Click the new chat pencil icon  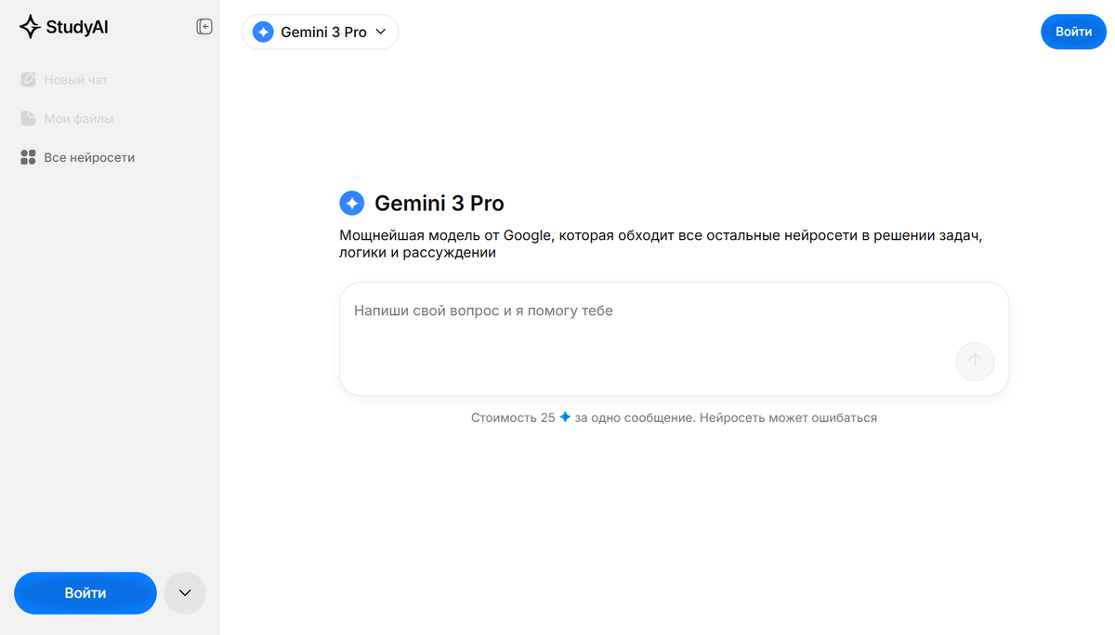click(28, 80)
